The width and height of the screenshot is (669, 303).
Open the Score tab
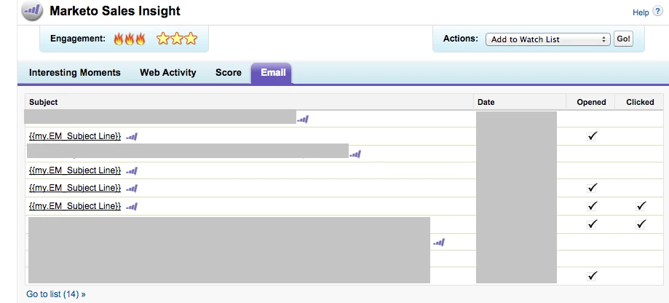[x=229, y=73]
